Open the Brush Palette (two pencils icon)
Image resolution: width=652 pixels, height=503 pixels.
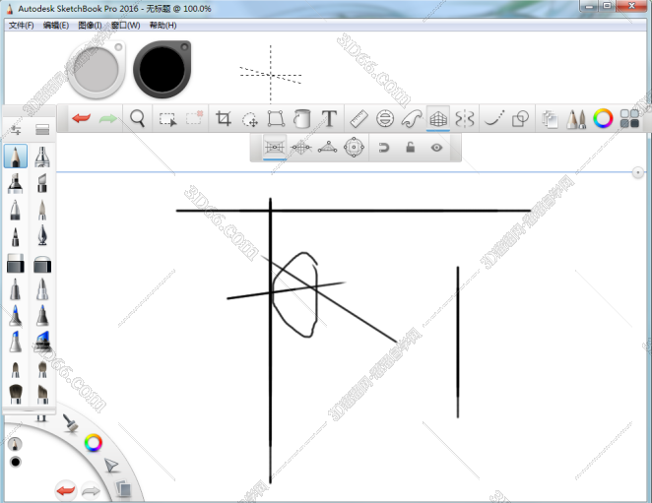click(576, 119)
